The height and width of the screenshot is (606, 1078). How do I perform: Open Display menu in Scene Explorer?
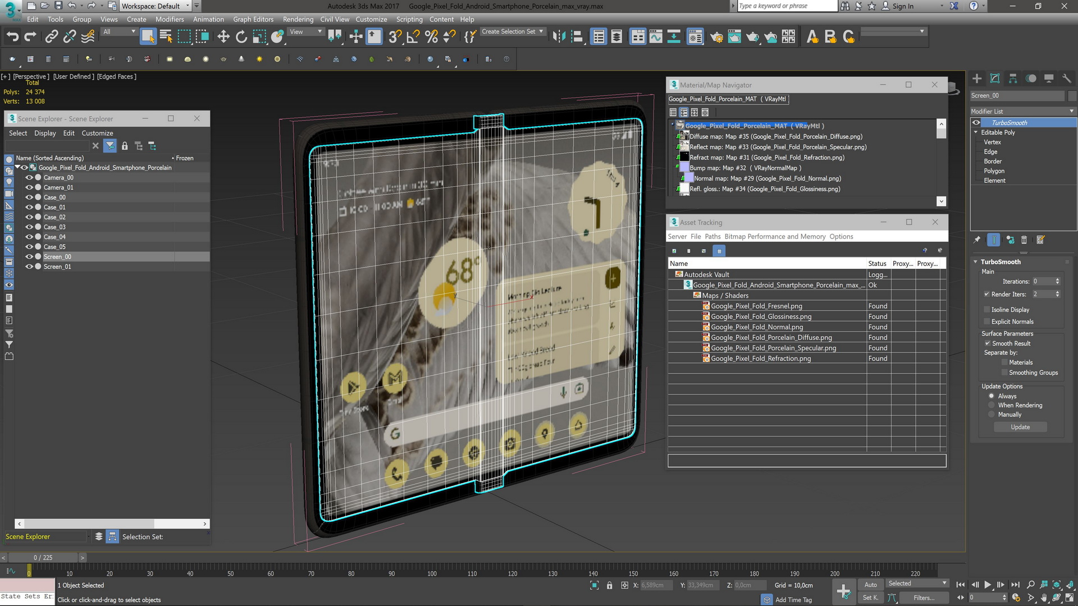coord(45,133)
